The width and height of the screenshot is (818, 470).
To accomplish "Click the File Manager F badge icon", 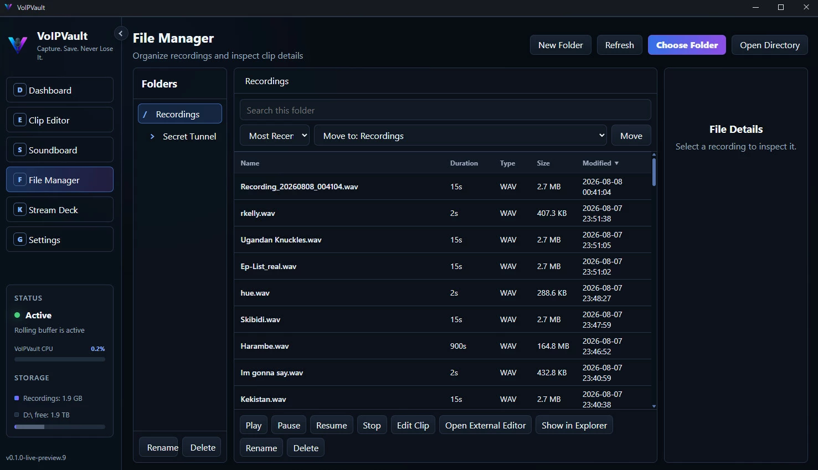I will [20, 179].
